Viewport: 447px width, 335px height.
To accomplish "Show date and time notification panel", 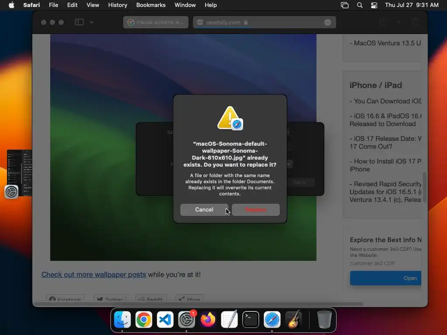I will click(x=412, y=5).
